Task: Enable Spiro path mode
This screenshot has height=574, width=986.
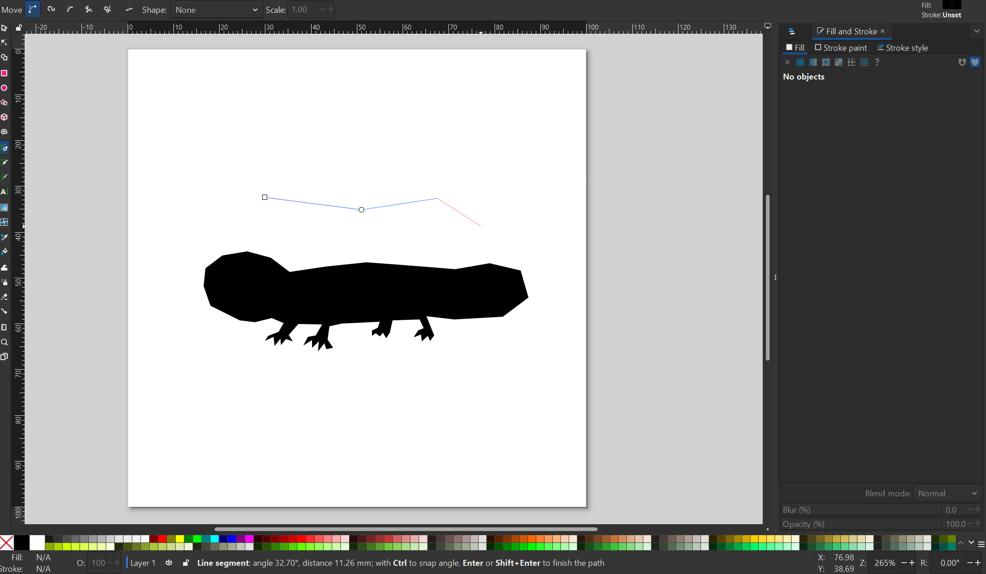Action: (x=51, y=10)
